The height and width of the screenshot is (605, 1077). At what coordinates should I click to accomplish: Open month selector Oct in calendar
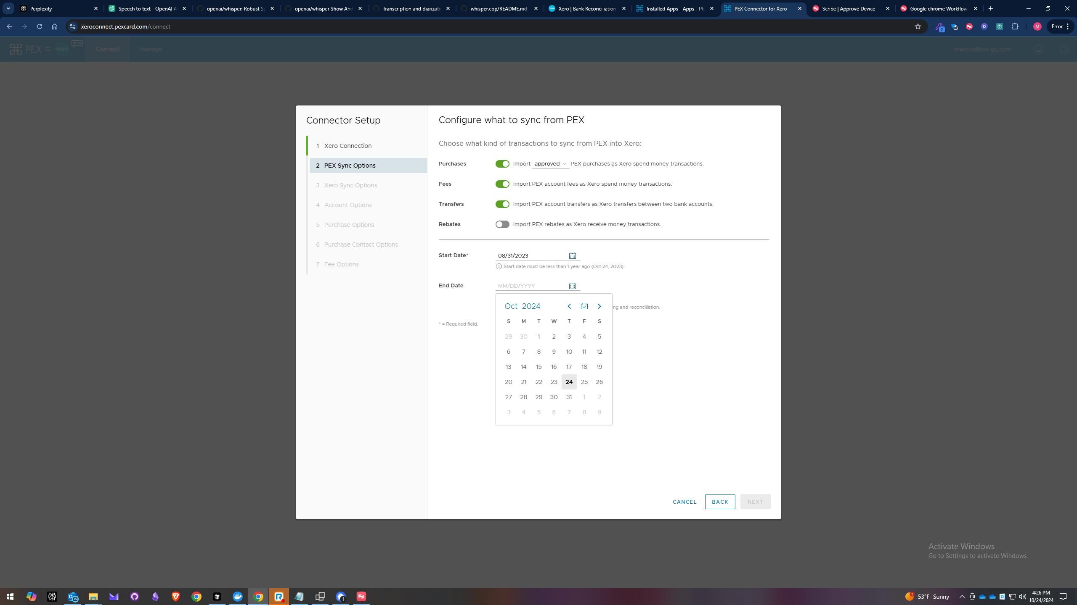[x=511, y=306]
